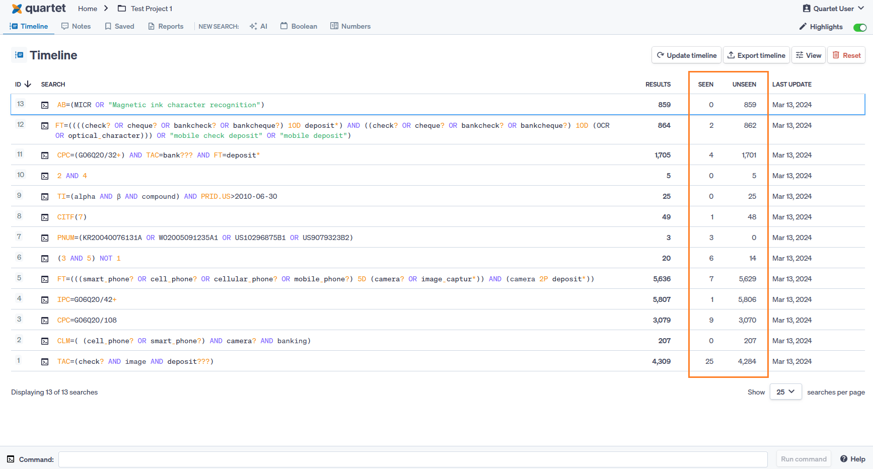Viewport: 873px width, 469px height.
Task: Click the red Reset button
Action: [x=846, y=55]
